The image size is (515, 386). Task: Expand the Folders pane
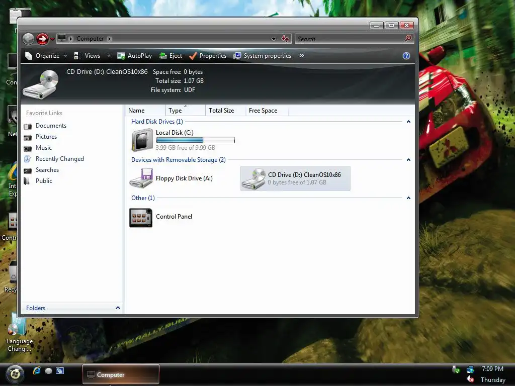118,308
